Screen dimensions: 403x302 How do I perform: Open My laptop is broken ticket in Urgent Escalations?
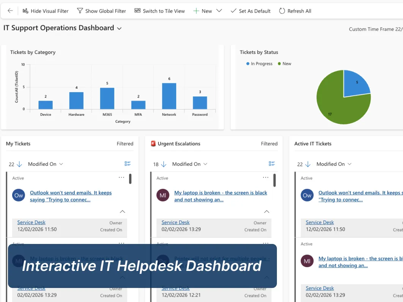point(221,196)
